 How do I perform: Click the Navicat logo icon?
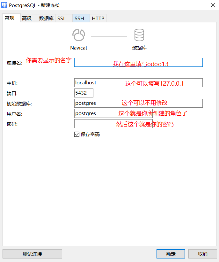click(x=79, y=35)
